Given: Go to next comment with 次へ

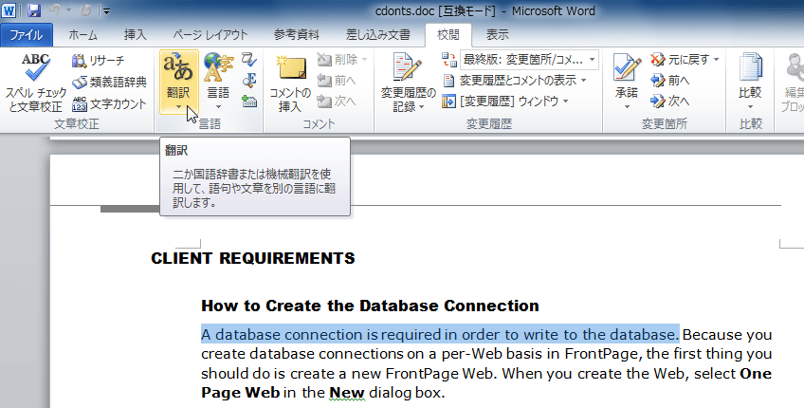Looking at the screenshot, I should 337,102.
